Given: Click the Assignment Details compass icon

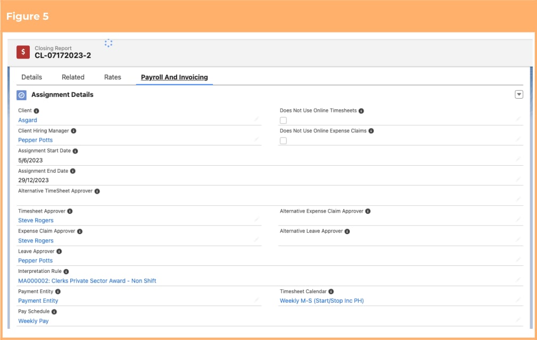Looking at the screenshot, I should tap(22, 95).
